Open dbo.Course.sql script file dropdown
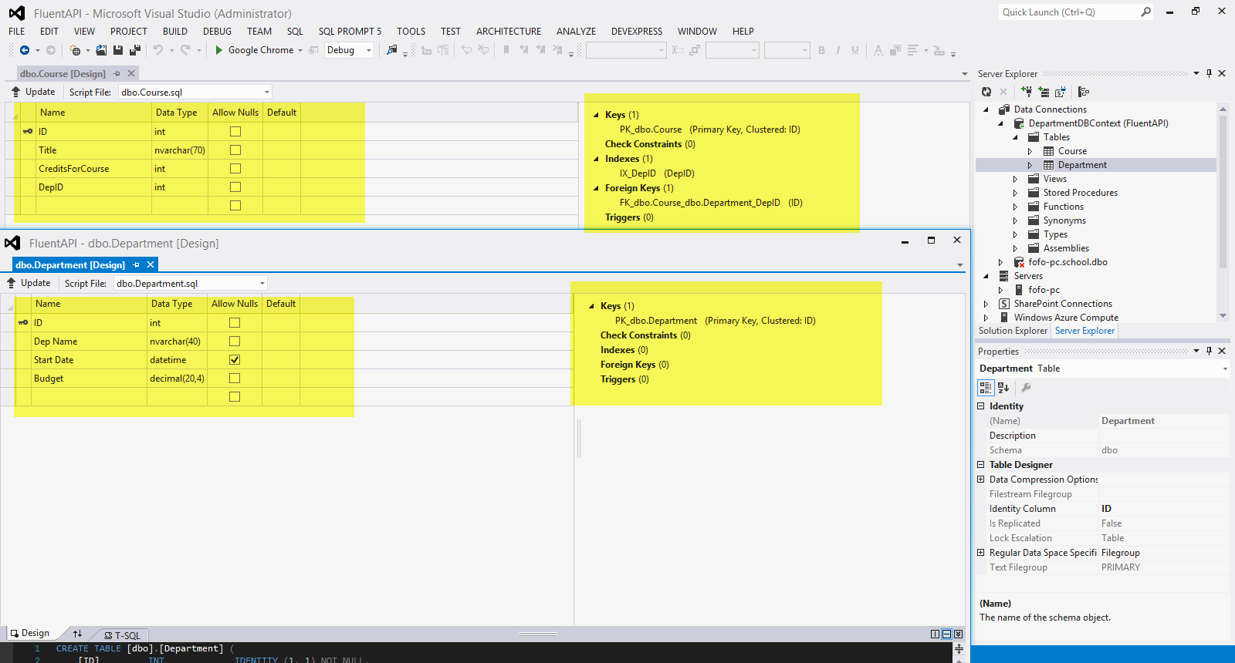The width and height of the screenshot is (1235, 663). coord(267,92)
